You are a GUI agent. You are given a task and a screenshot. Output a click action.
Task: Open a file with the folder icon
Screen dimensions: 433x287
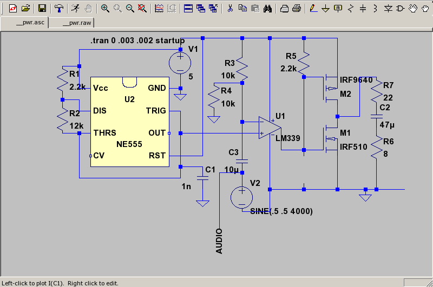25,9
